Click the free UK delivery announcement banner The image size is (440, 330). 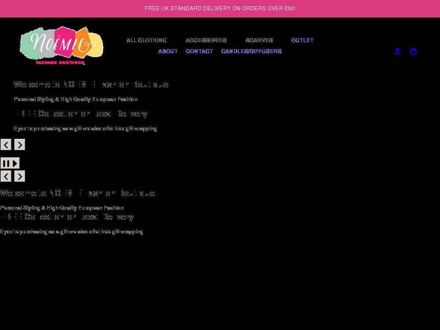click(x=220, y=8)
